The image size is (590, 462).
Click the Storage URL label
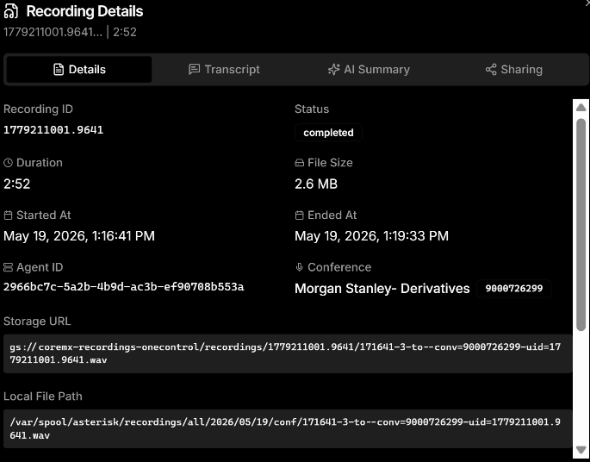click(x=37, y=322)
